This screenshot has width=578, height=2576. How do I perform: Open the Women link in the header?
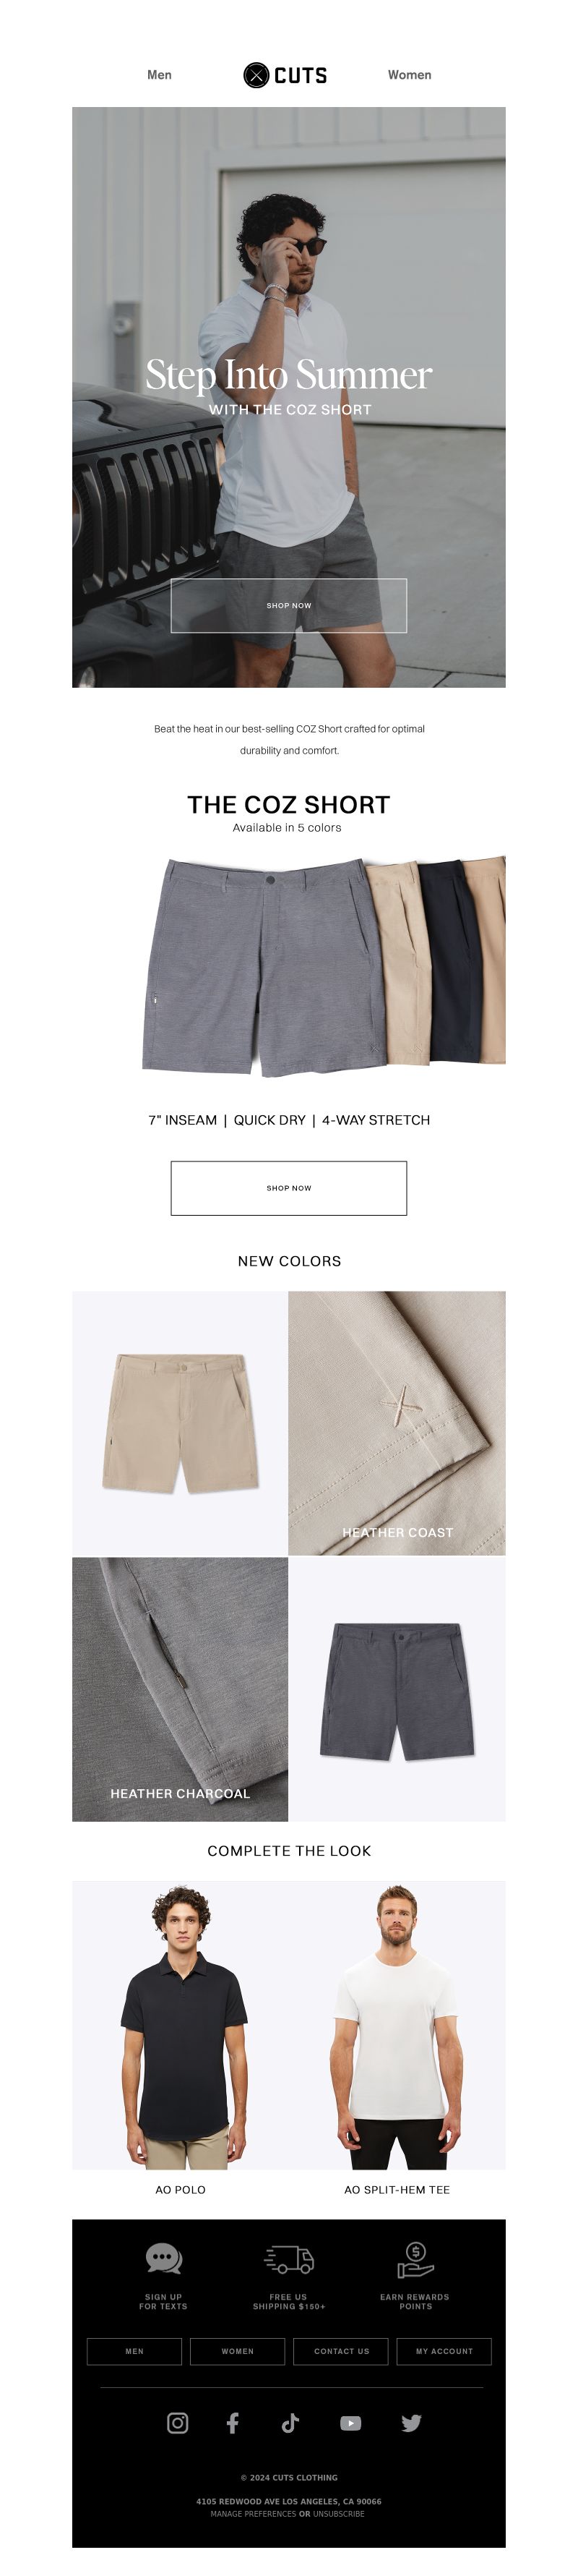point(409,75)
